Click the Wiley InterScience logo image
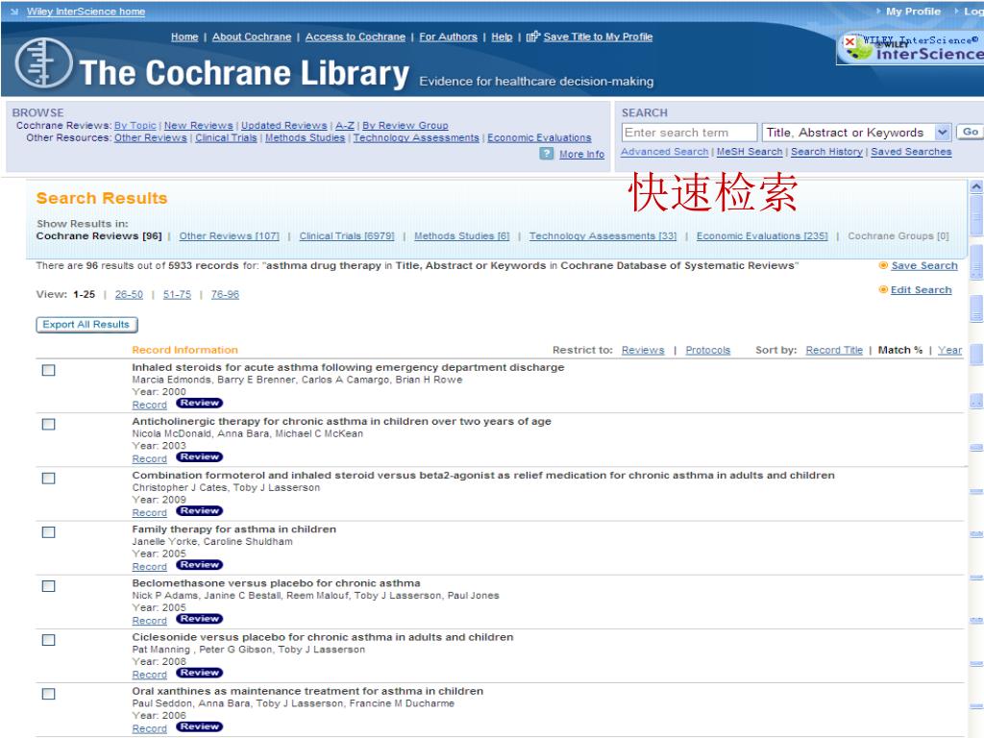The image size is (984, 738). [x=910, y=48]
